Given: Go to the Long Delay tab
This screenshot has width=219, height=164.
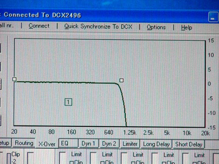Looking at the screenshot, I should pyautogui.click(x=156, y=144).
